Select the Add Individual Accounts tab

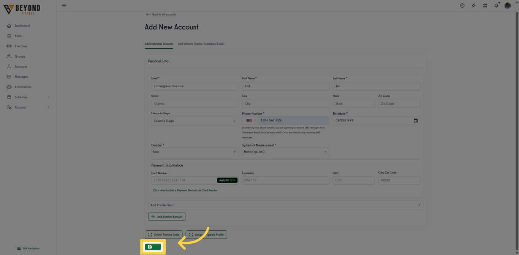[x=159, y=44]
